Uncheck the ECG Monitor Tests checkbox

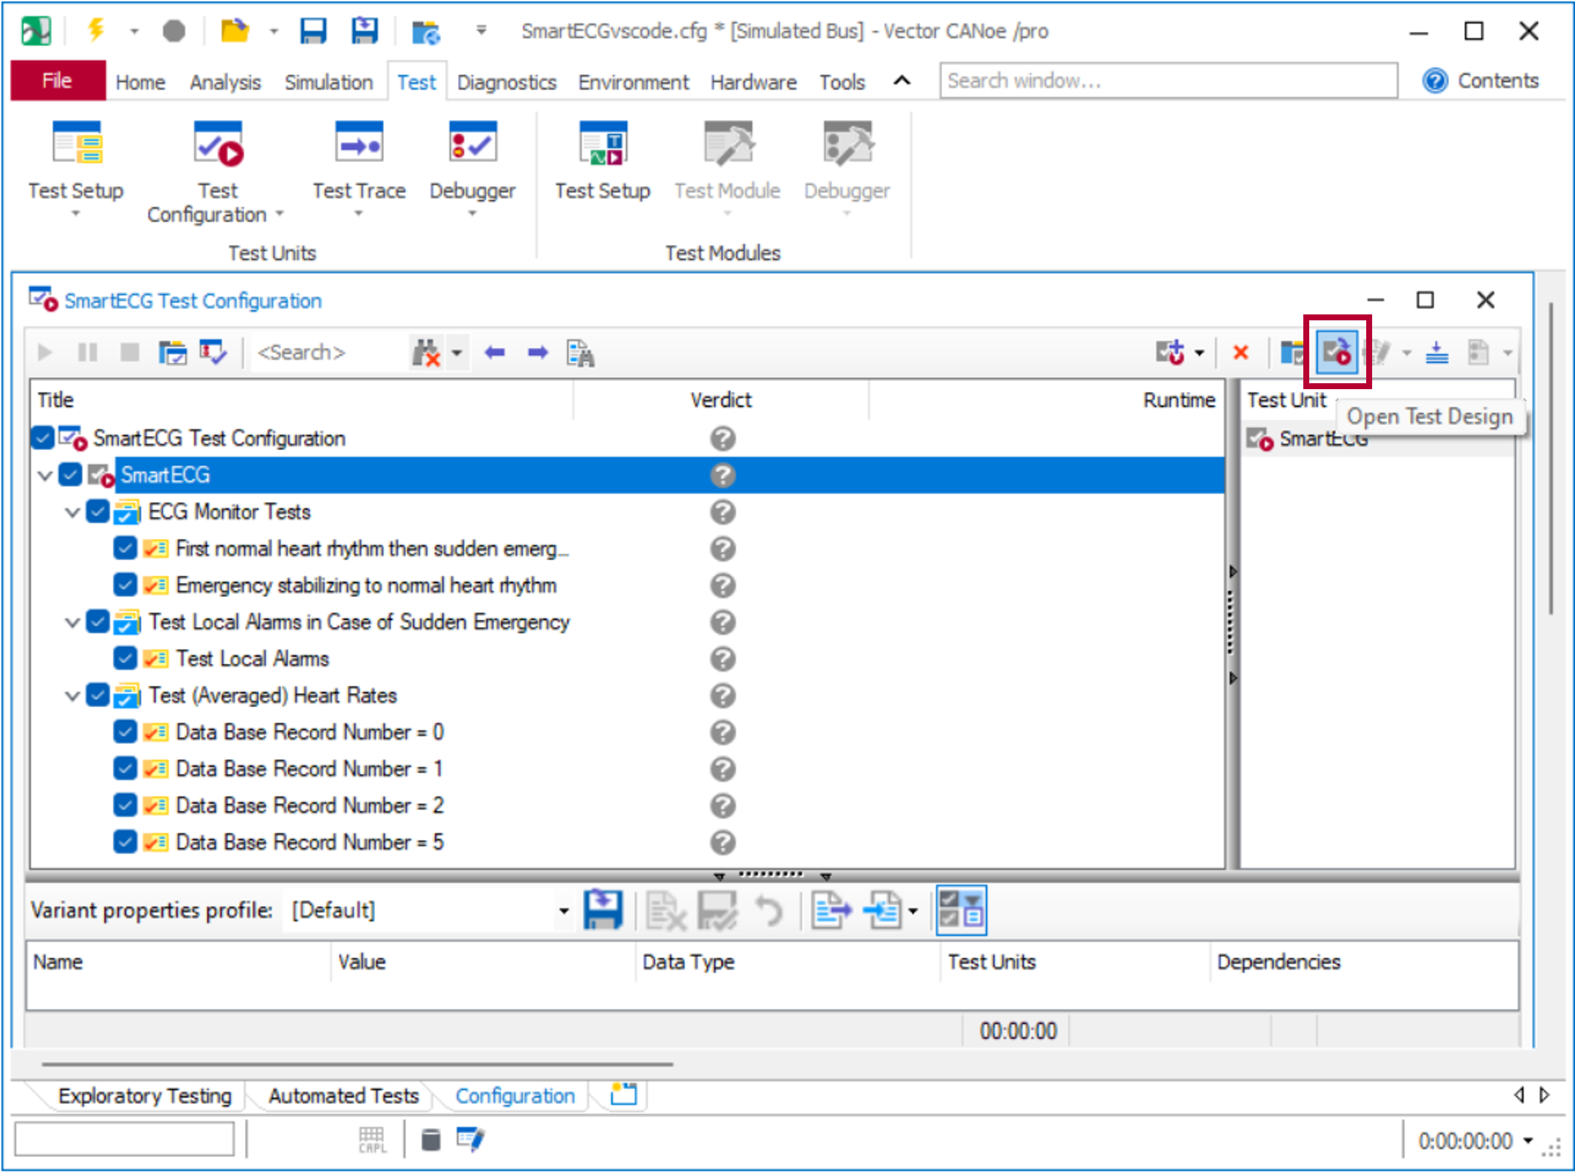click(x=97, y=512)
